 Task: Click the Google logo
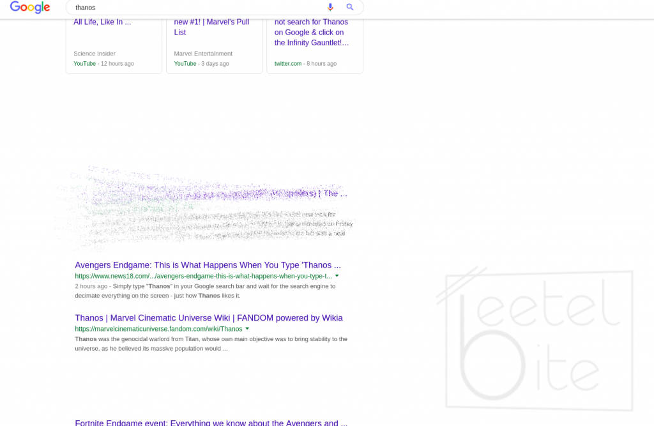(30, 7)
